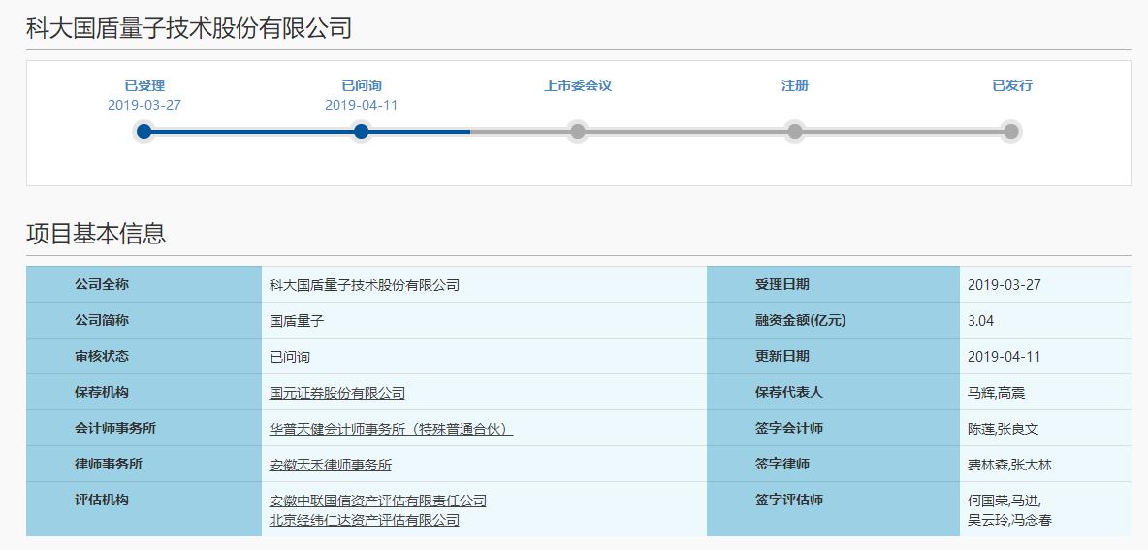The height and width of the screenshot is (550, 1148).
Task: Click the 项目基本信息 section heading
Action: point(96,233)
